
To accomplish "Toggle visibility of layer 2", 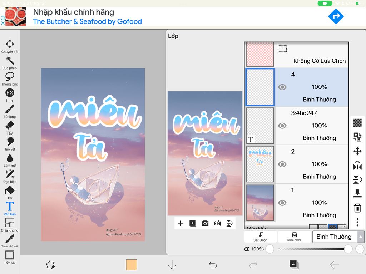I will click(282, 164).
